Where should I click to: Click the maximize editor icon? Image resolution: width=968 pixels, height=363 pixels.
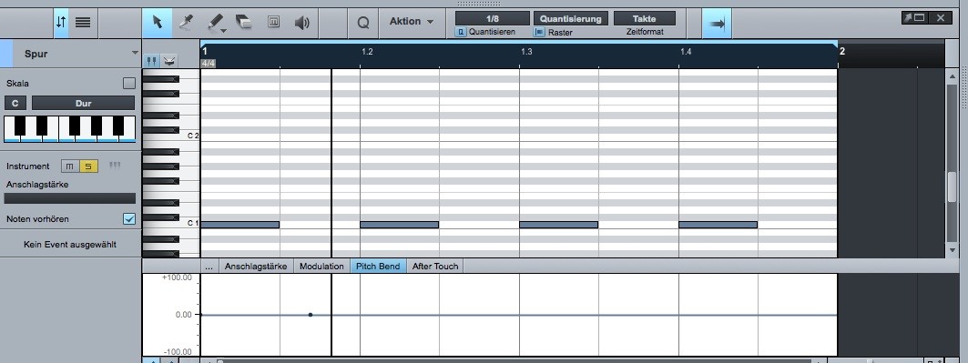point(919,18)
